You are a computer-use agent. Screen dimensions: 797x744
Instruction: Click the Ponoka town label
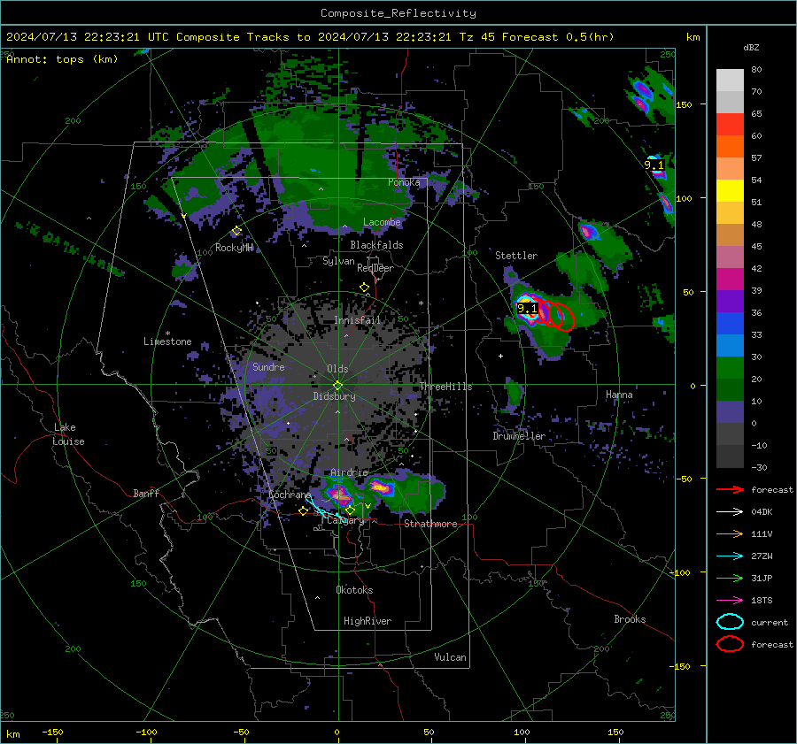coord(404,182)
